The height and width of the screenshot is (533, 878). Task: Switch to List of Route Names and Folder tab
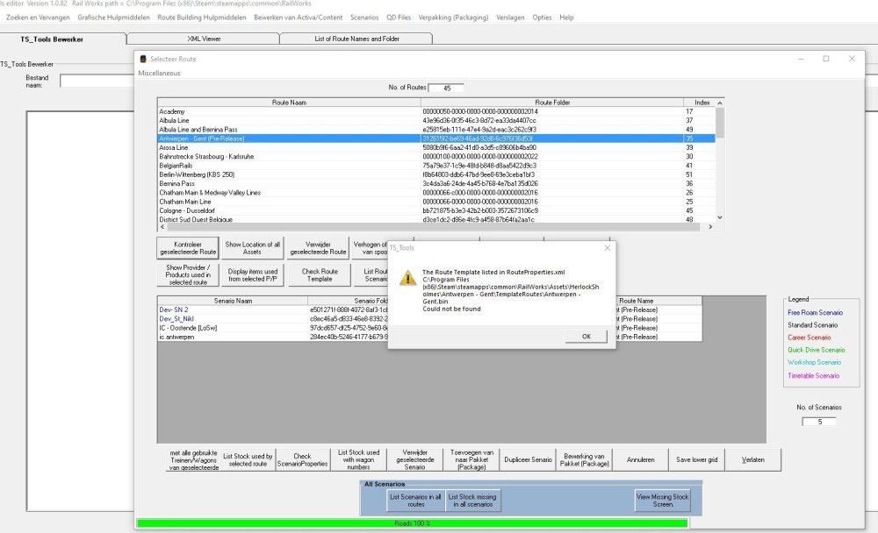pos(356,39)
